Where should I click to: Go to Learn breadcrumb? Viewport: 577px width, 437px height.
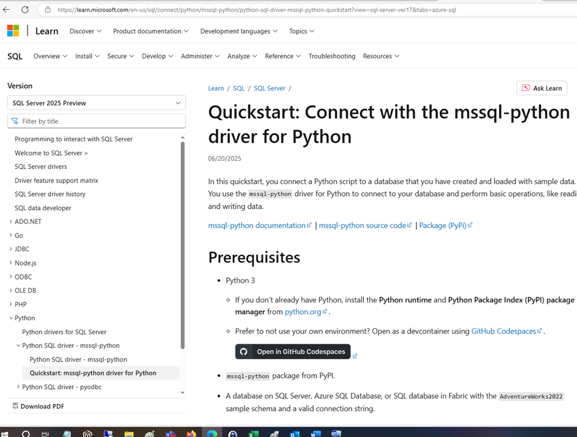click(x=216, y=89)
